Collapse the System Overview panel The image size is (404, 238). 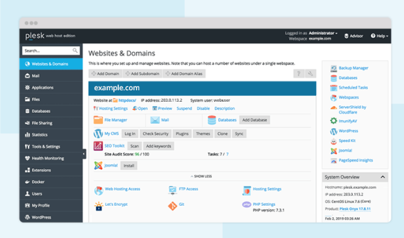click(x=383, y=177)
